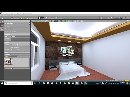Open Microsoft Store from the taskbar
The width and height of the screenshot is (130, 97).
coord(44,83)
